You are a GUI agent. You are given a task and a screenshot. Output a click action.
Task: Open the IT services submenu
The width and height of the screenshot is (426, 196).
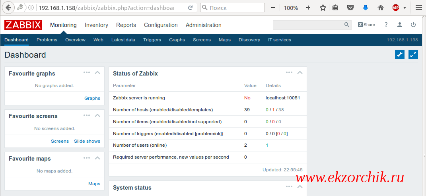(x=280, y=40)
